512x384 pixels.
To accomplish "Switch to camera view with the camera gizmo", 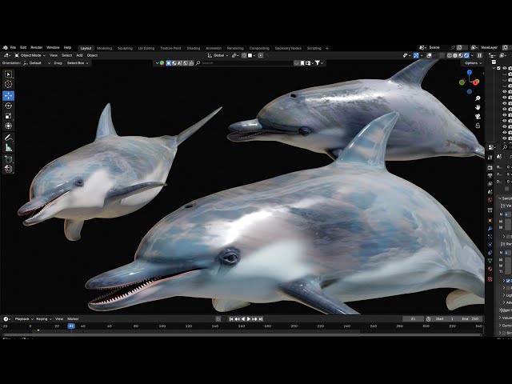I will coord(478,117).
